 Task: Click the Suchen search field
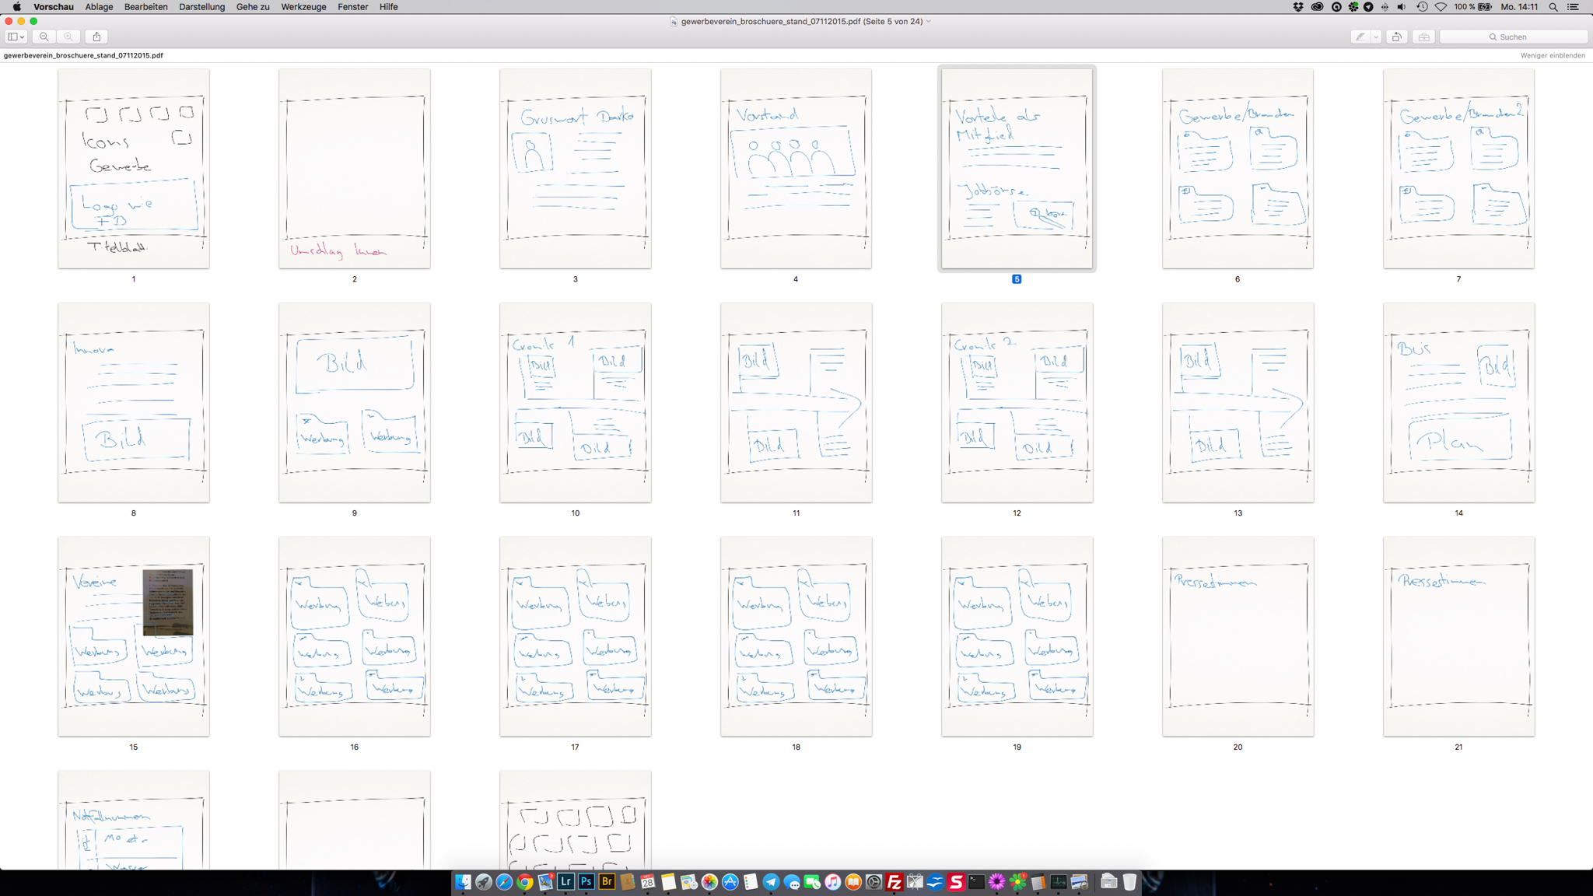click(1513, 37)
